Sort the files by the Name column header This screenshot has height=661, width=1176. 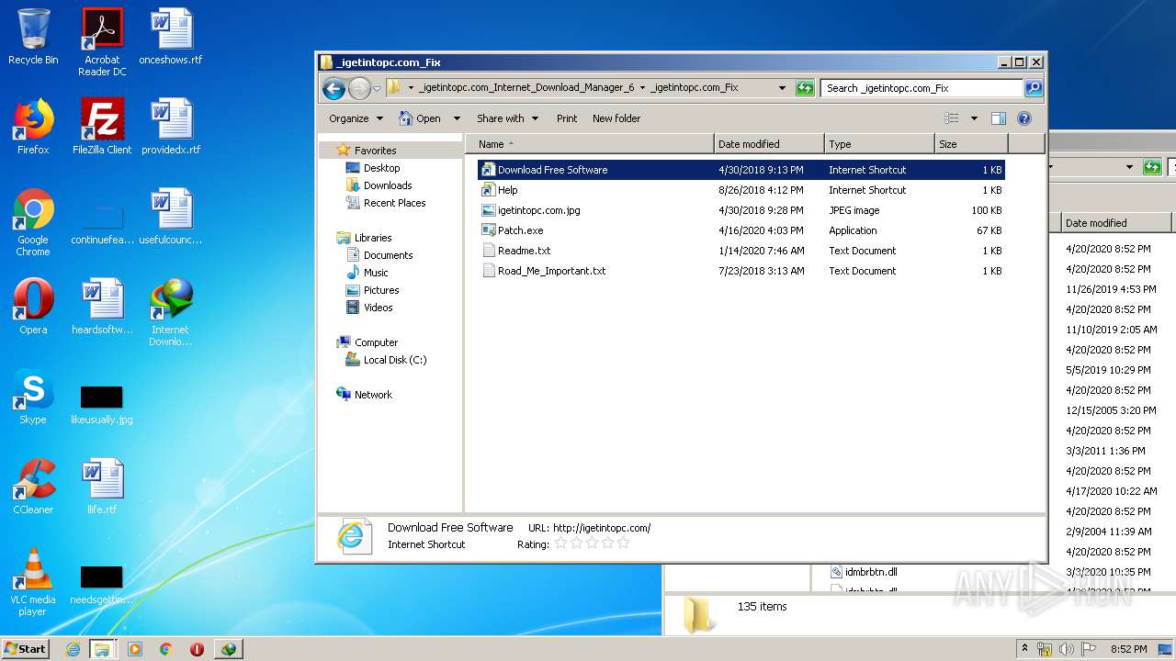(x=590, y=144)
